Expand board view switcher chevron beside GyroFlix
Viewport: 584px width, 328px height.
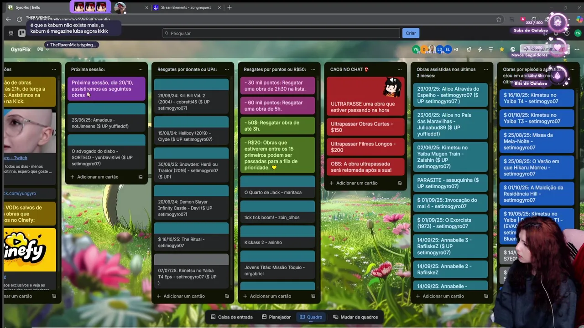47,49
